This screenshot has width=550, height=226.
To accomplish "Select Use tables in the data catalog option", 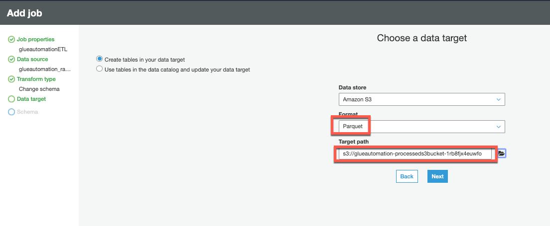I will pyautogui.click(x=99, y=69).
